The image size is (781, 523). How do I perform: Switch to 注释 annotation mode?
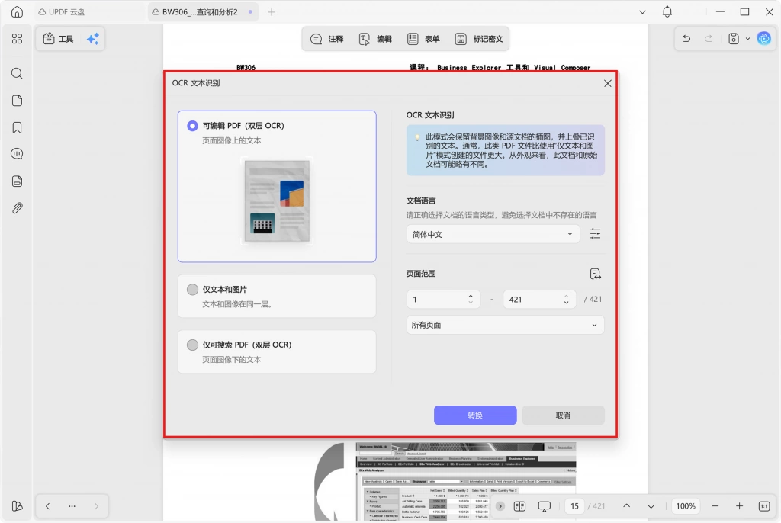pyautogui.click(x=326, y=39)
